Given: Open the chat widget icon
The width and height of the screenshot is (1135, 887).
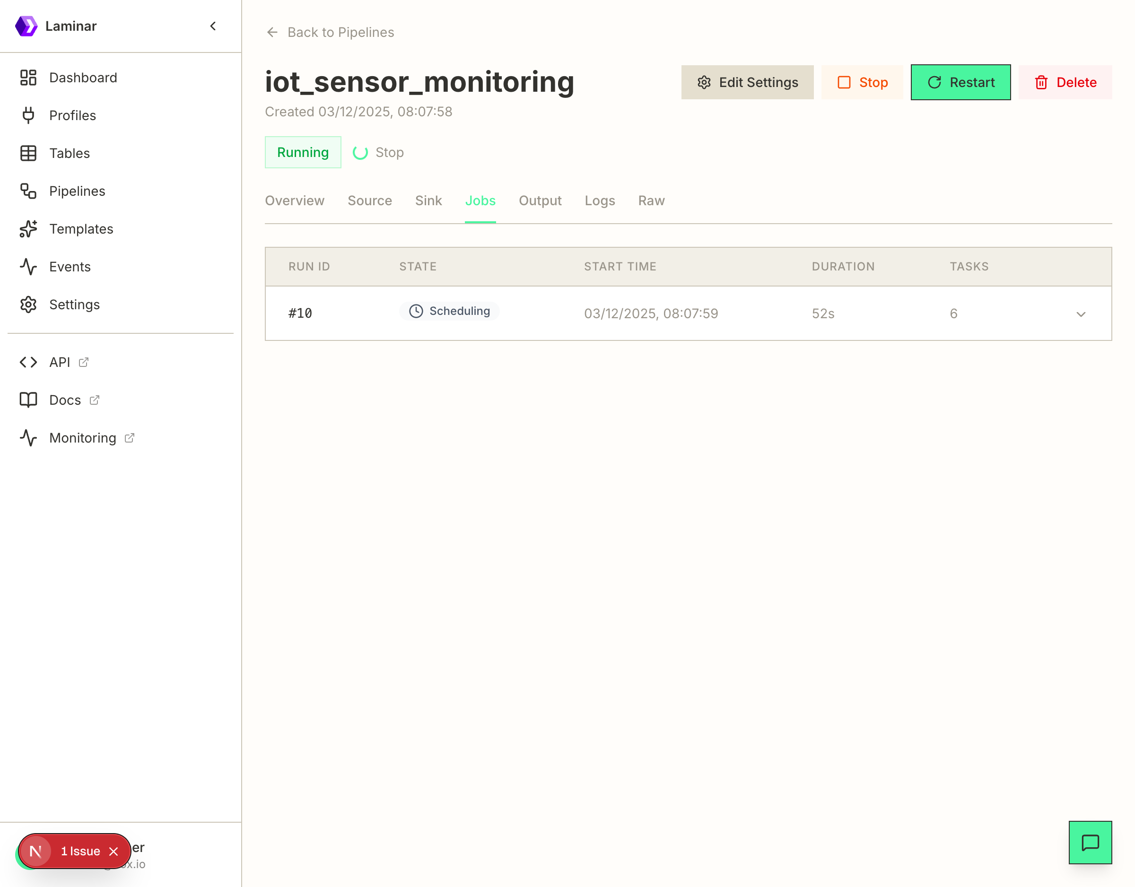Looking at the screenshot, I should (1090, 842).
